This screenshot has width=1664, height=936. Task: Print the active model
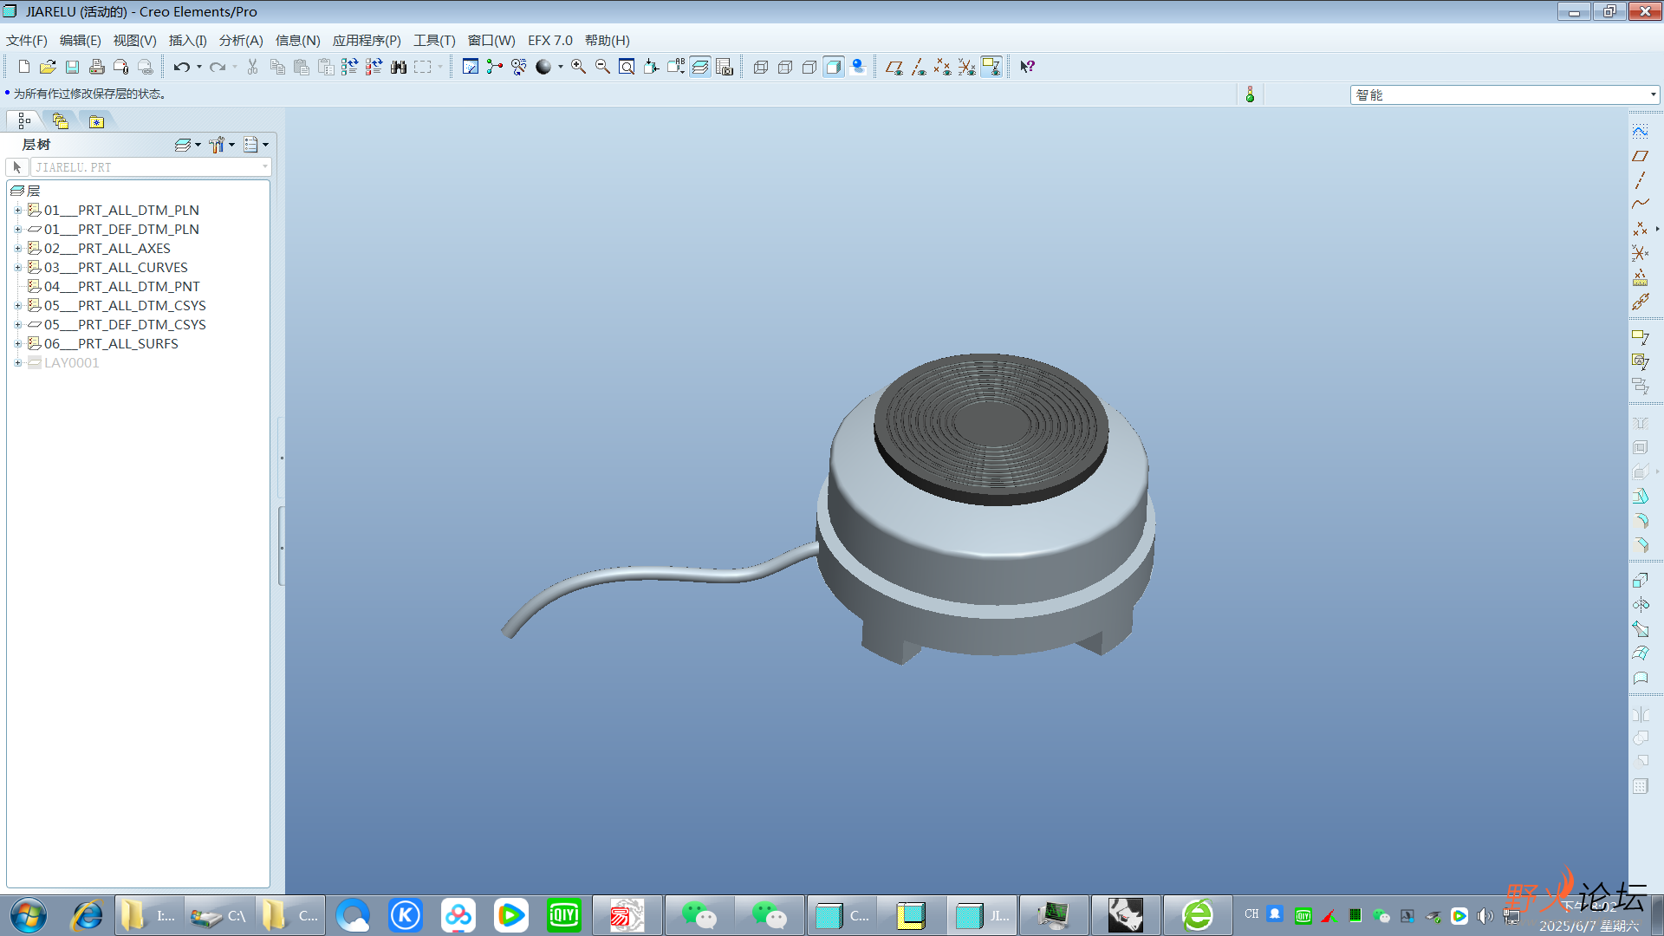click(x=97, y=67)
